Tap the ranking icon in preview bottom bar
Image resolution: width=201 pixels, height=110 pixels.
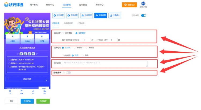[x=33, y=92]
